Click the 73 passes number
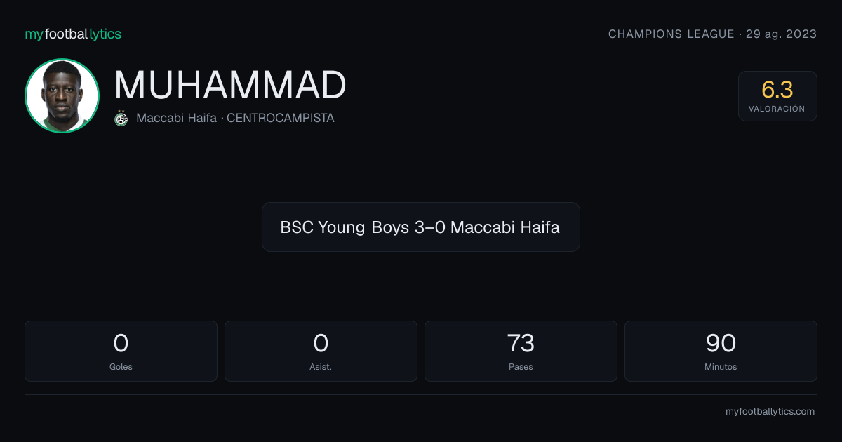Screen dimensions: 842x442 [521, 343]
